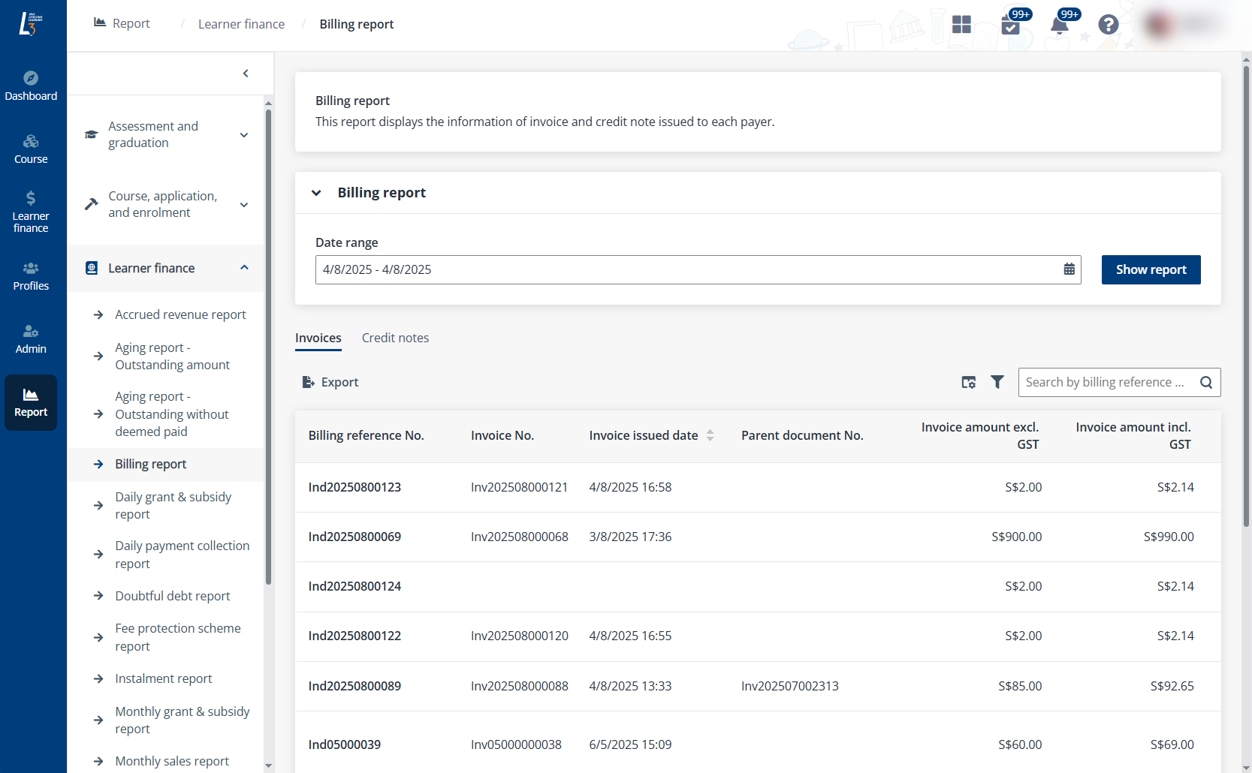Toggle sorting on the Invoice issued date column

pyautogui.click(x=710, y=435)
